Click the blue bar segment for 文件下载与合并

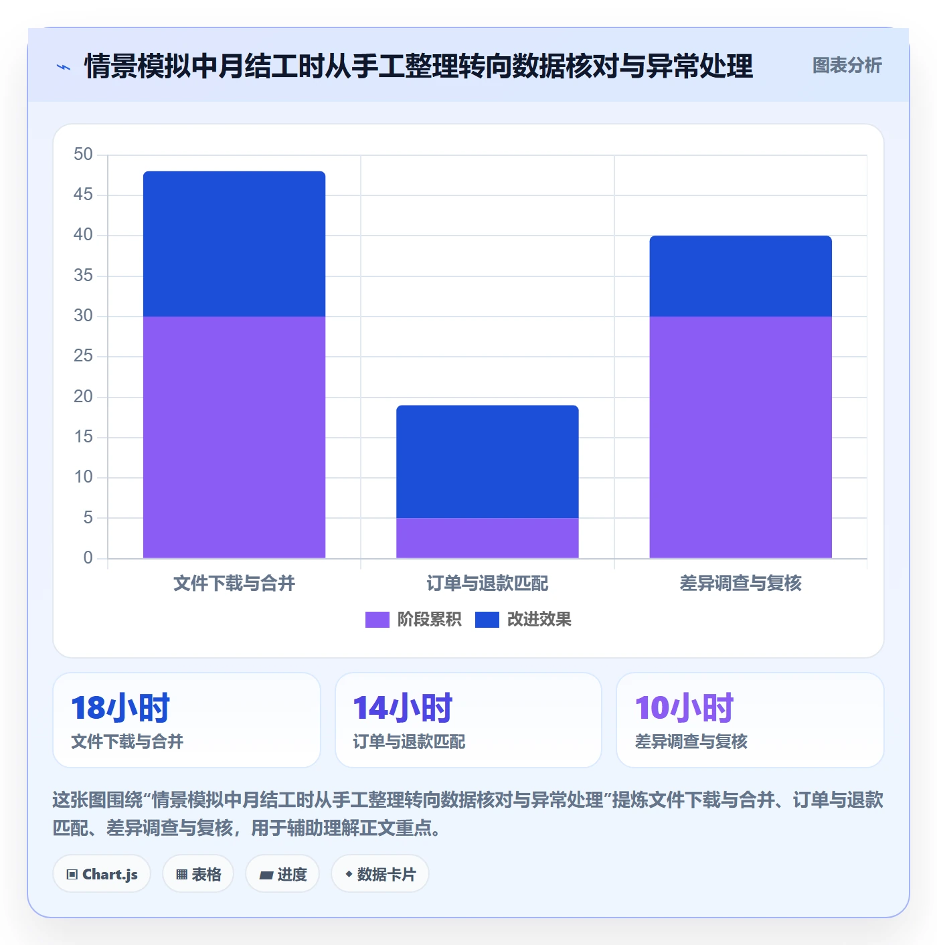point(234,244)
